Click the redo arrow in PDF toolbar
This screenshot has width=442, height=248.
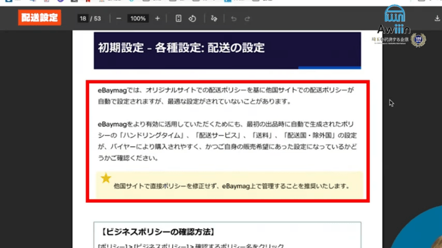tap(247, 19)
